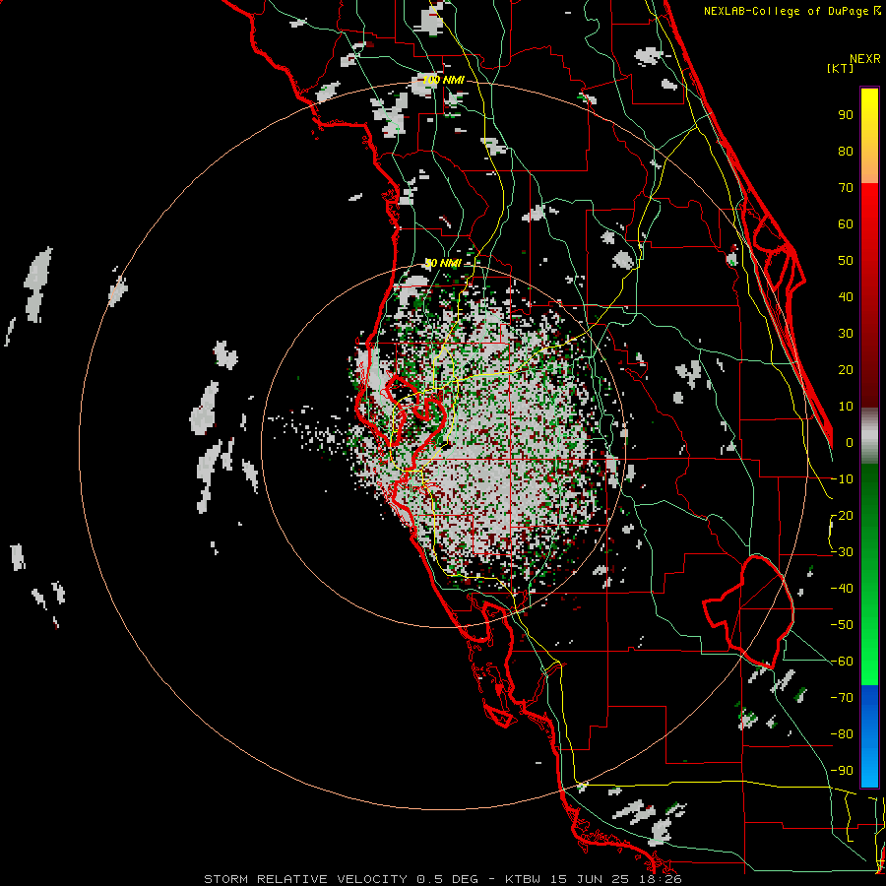This screenshot has width=886, height=886.
Task: Click the positive 80 scale value
Action: click(846, 151)
